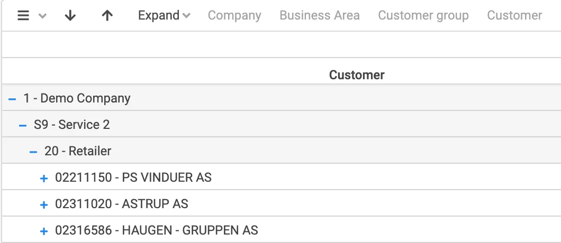
Task: Collapse the 20 - Retailer group
Action: point(33,152)
